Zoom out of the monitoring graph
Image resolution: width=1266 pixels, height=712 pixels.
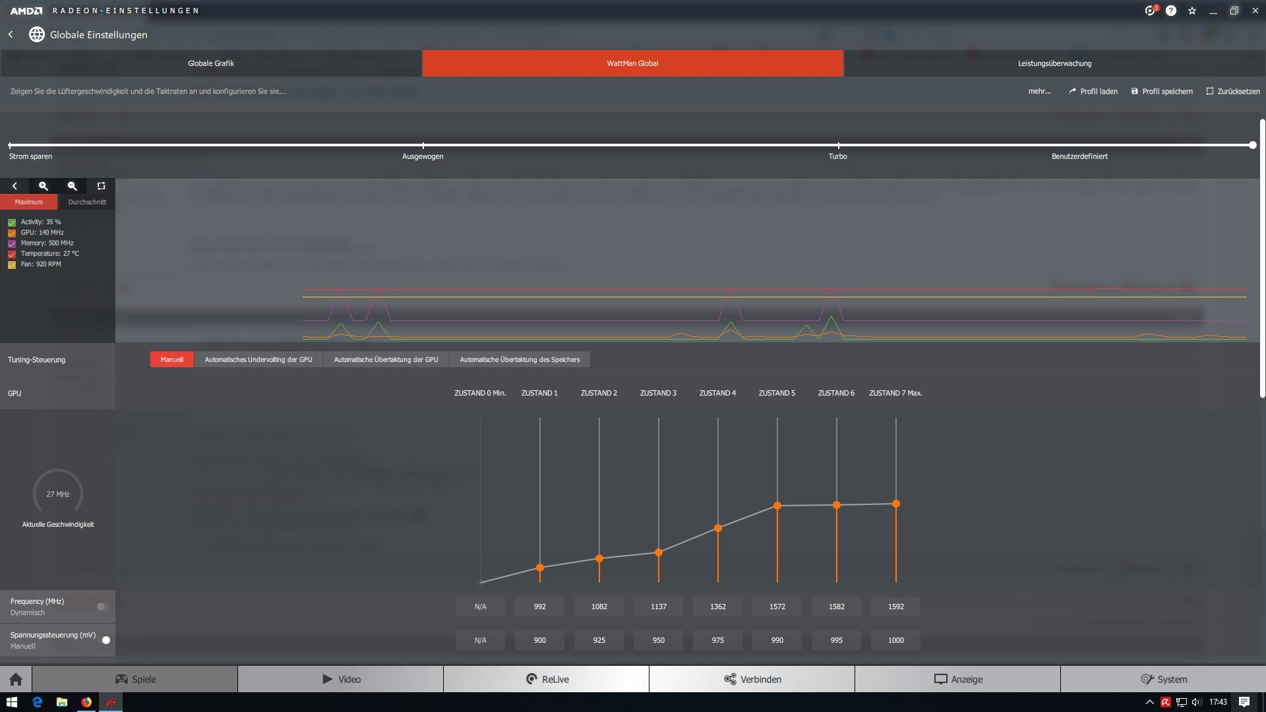coord(73,186)
